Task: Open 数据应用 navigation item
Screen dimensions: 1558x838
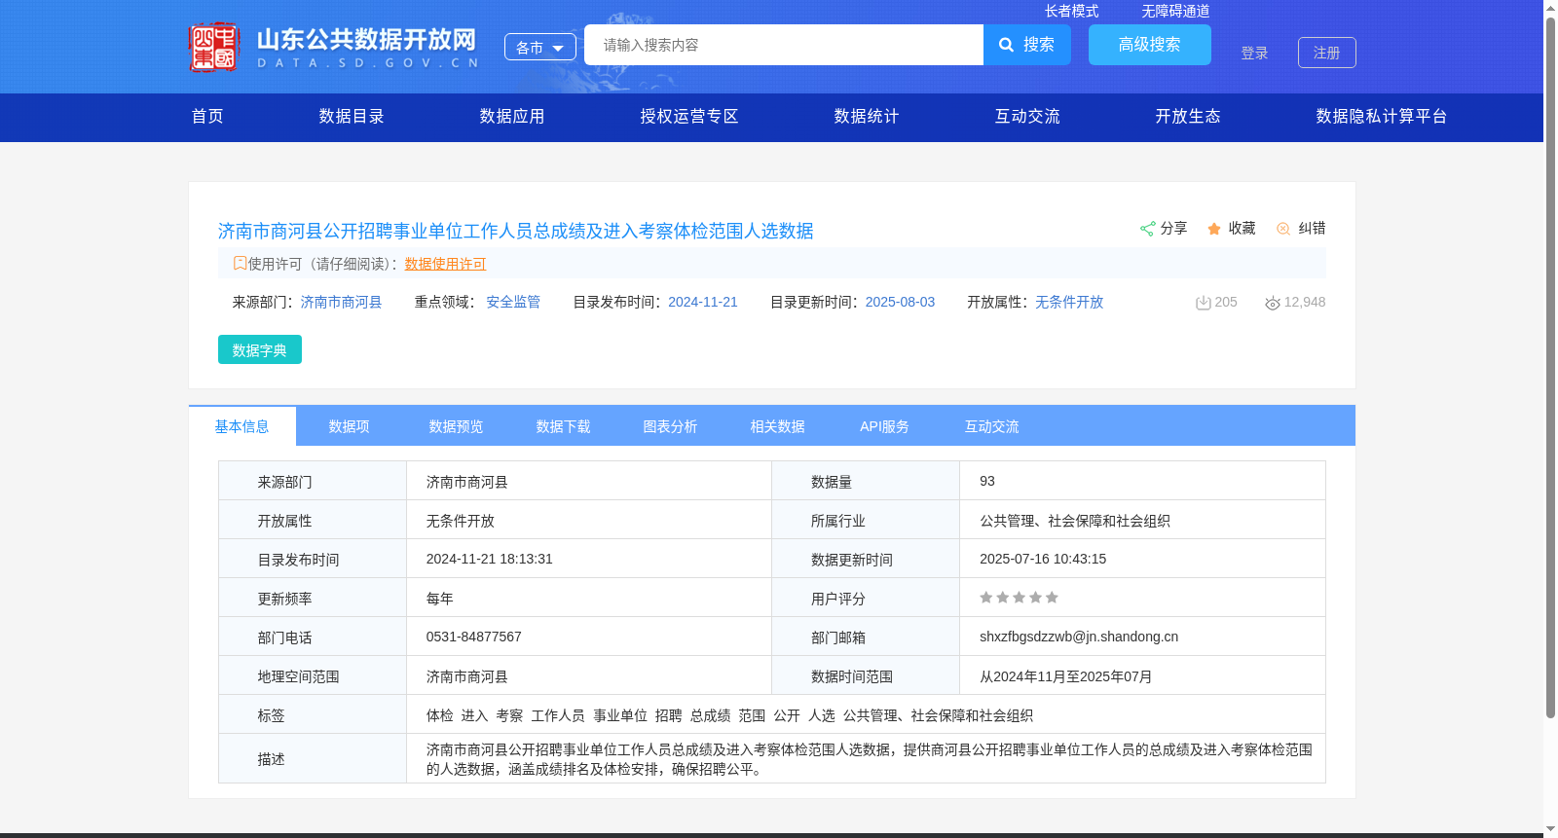Action: [512, 117]
